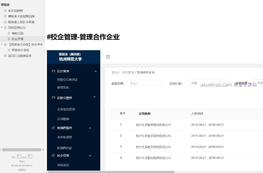Open 企业报名管理 submenu item
This screenshot has height=173, width=263.
click(66, 109)
